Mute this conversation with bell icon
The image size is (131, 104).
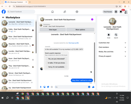click(x=109, y=35)
